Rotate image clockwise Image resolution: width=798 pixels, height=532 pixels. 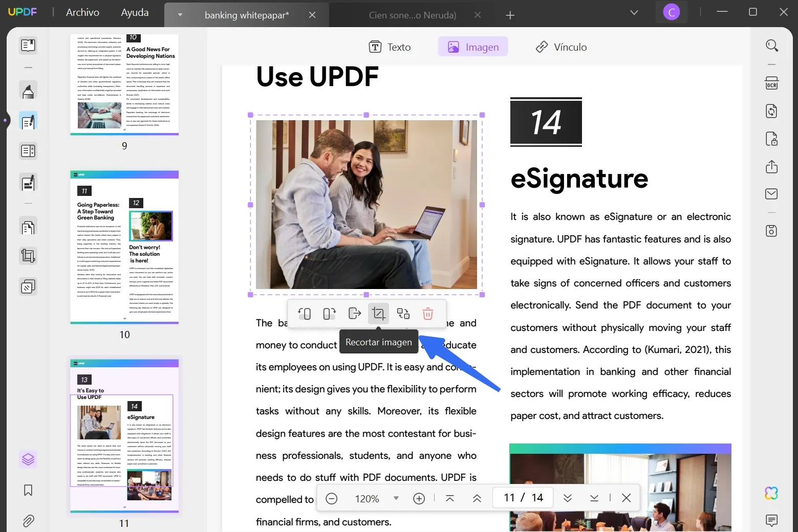click(x=329, y=314)
